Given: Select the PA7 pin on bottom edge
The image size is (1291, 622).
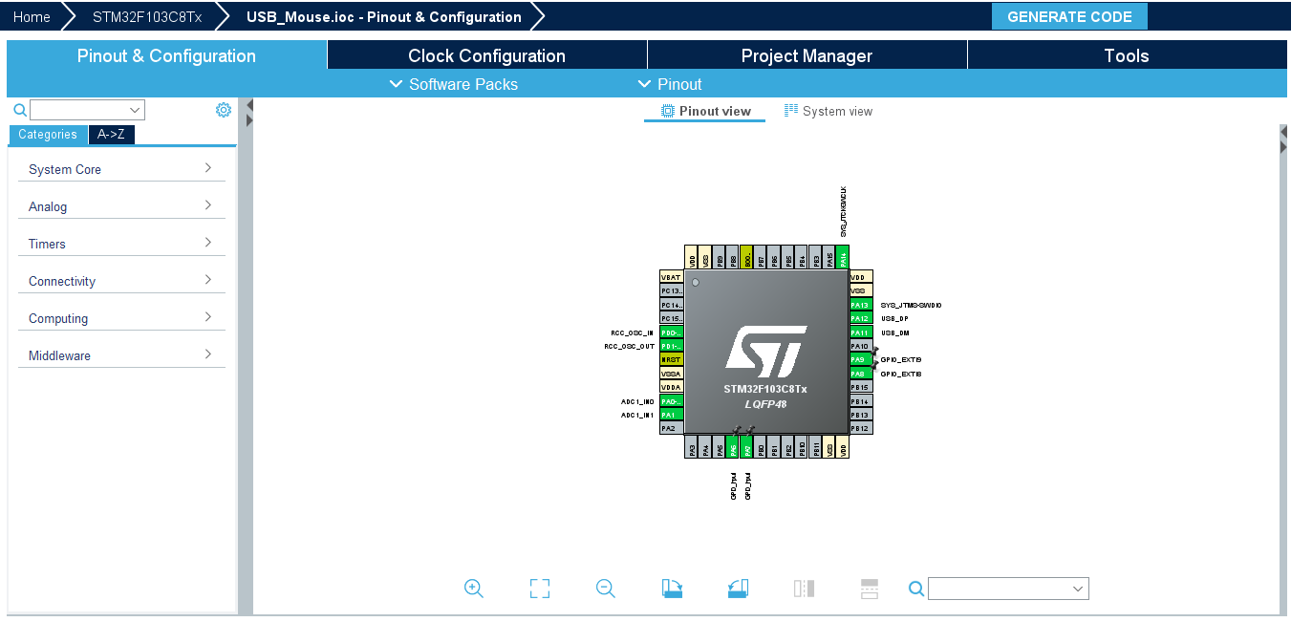Looking at the screenshot, I should coord(746,447).
